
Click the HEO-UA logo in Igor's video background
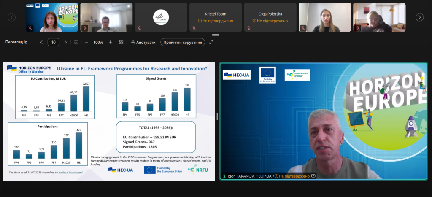point(237,75)
